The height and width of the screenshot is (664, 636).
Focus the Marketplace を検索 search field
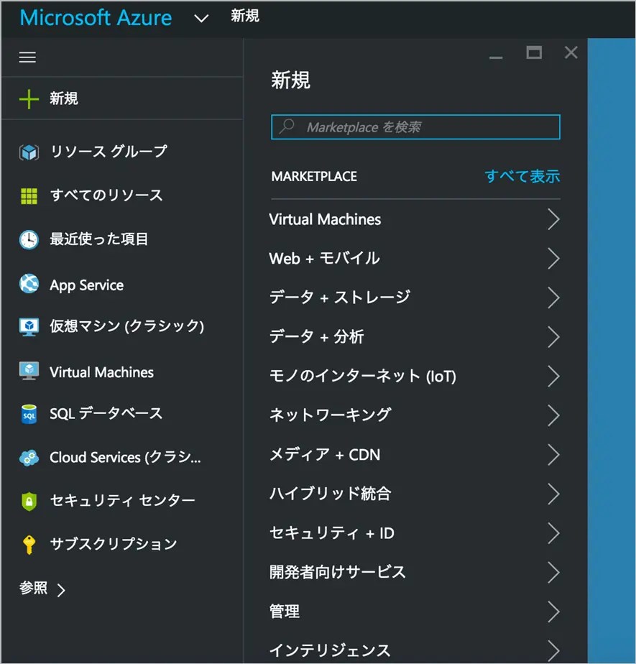pyautogui.click(x=415, y=126)
